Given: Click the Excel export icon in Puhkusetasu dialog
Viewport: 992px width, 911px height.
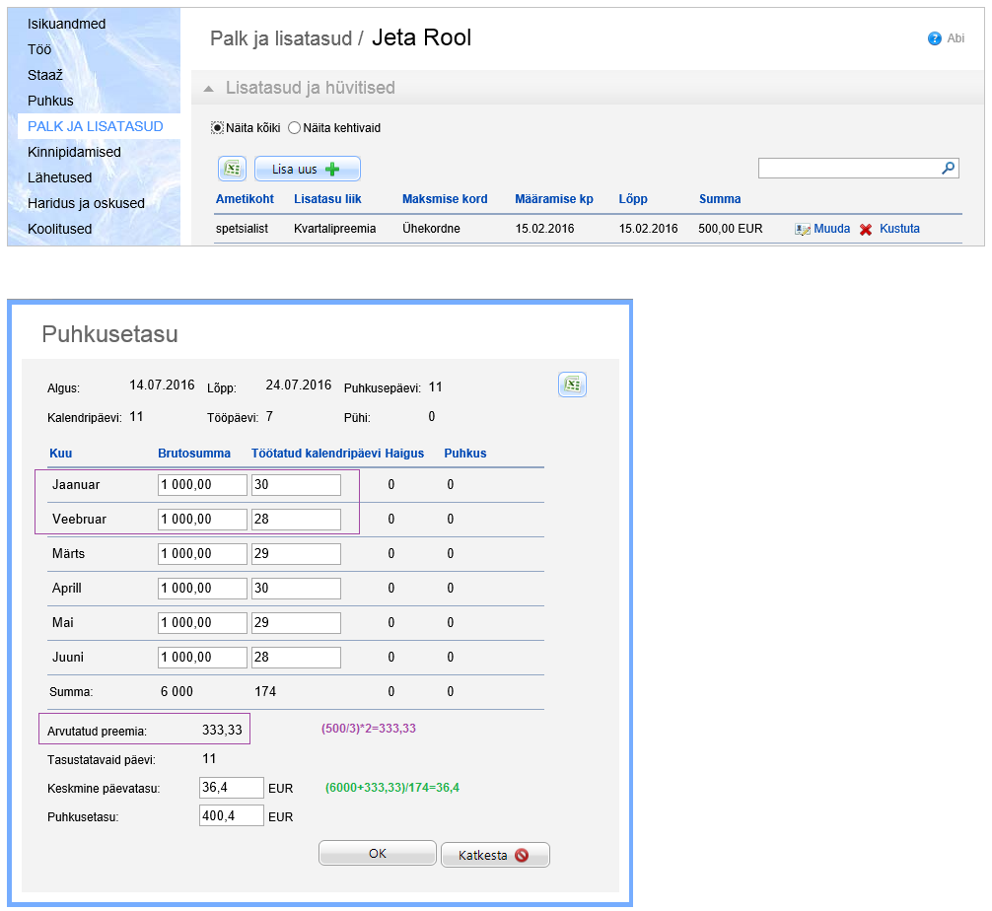Looking at the screenshot, I should click(572, 384).
